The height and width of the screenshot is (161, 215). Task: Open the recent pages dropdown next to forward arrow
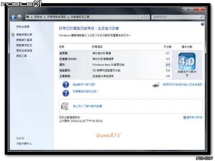pyautogui.click(x=24, y=17)
